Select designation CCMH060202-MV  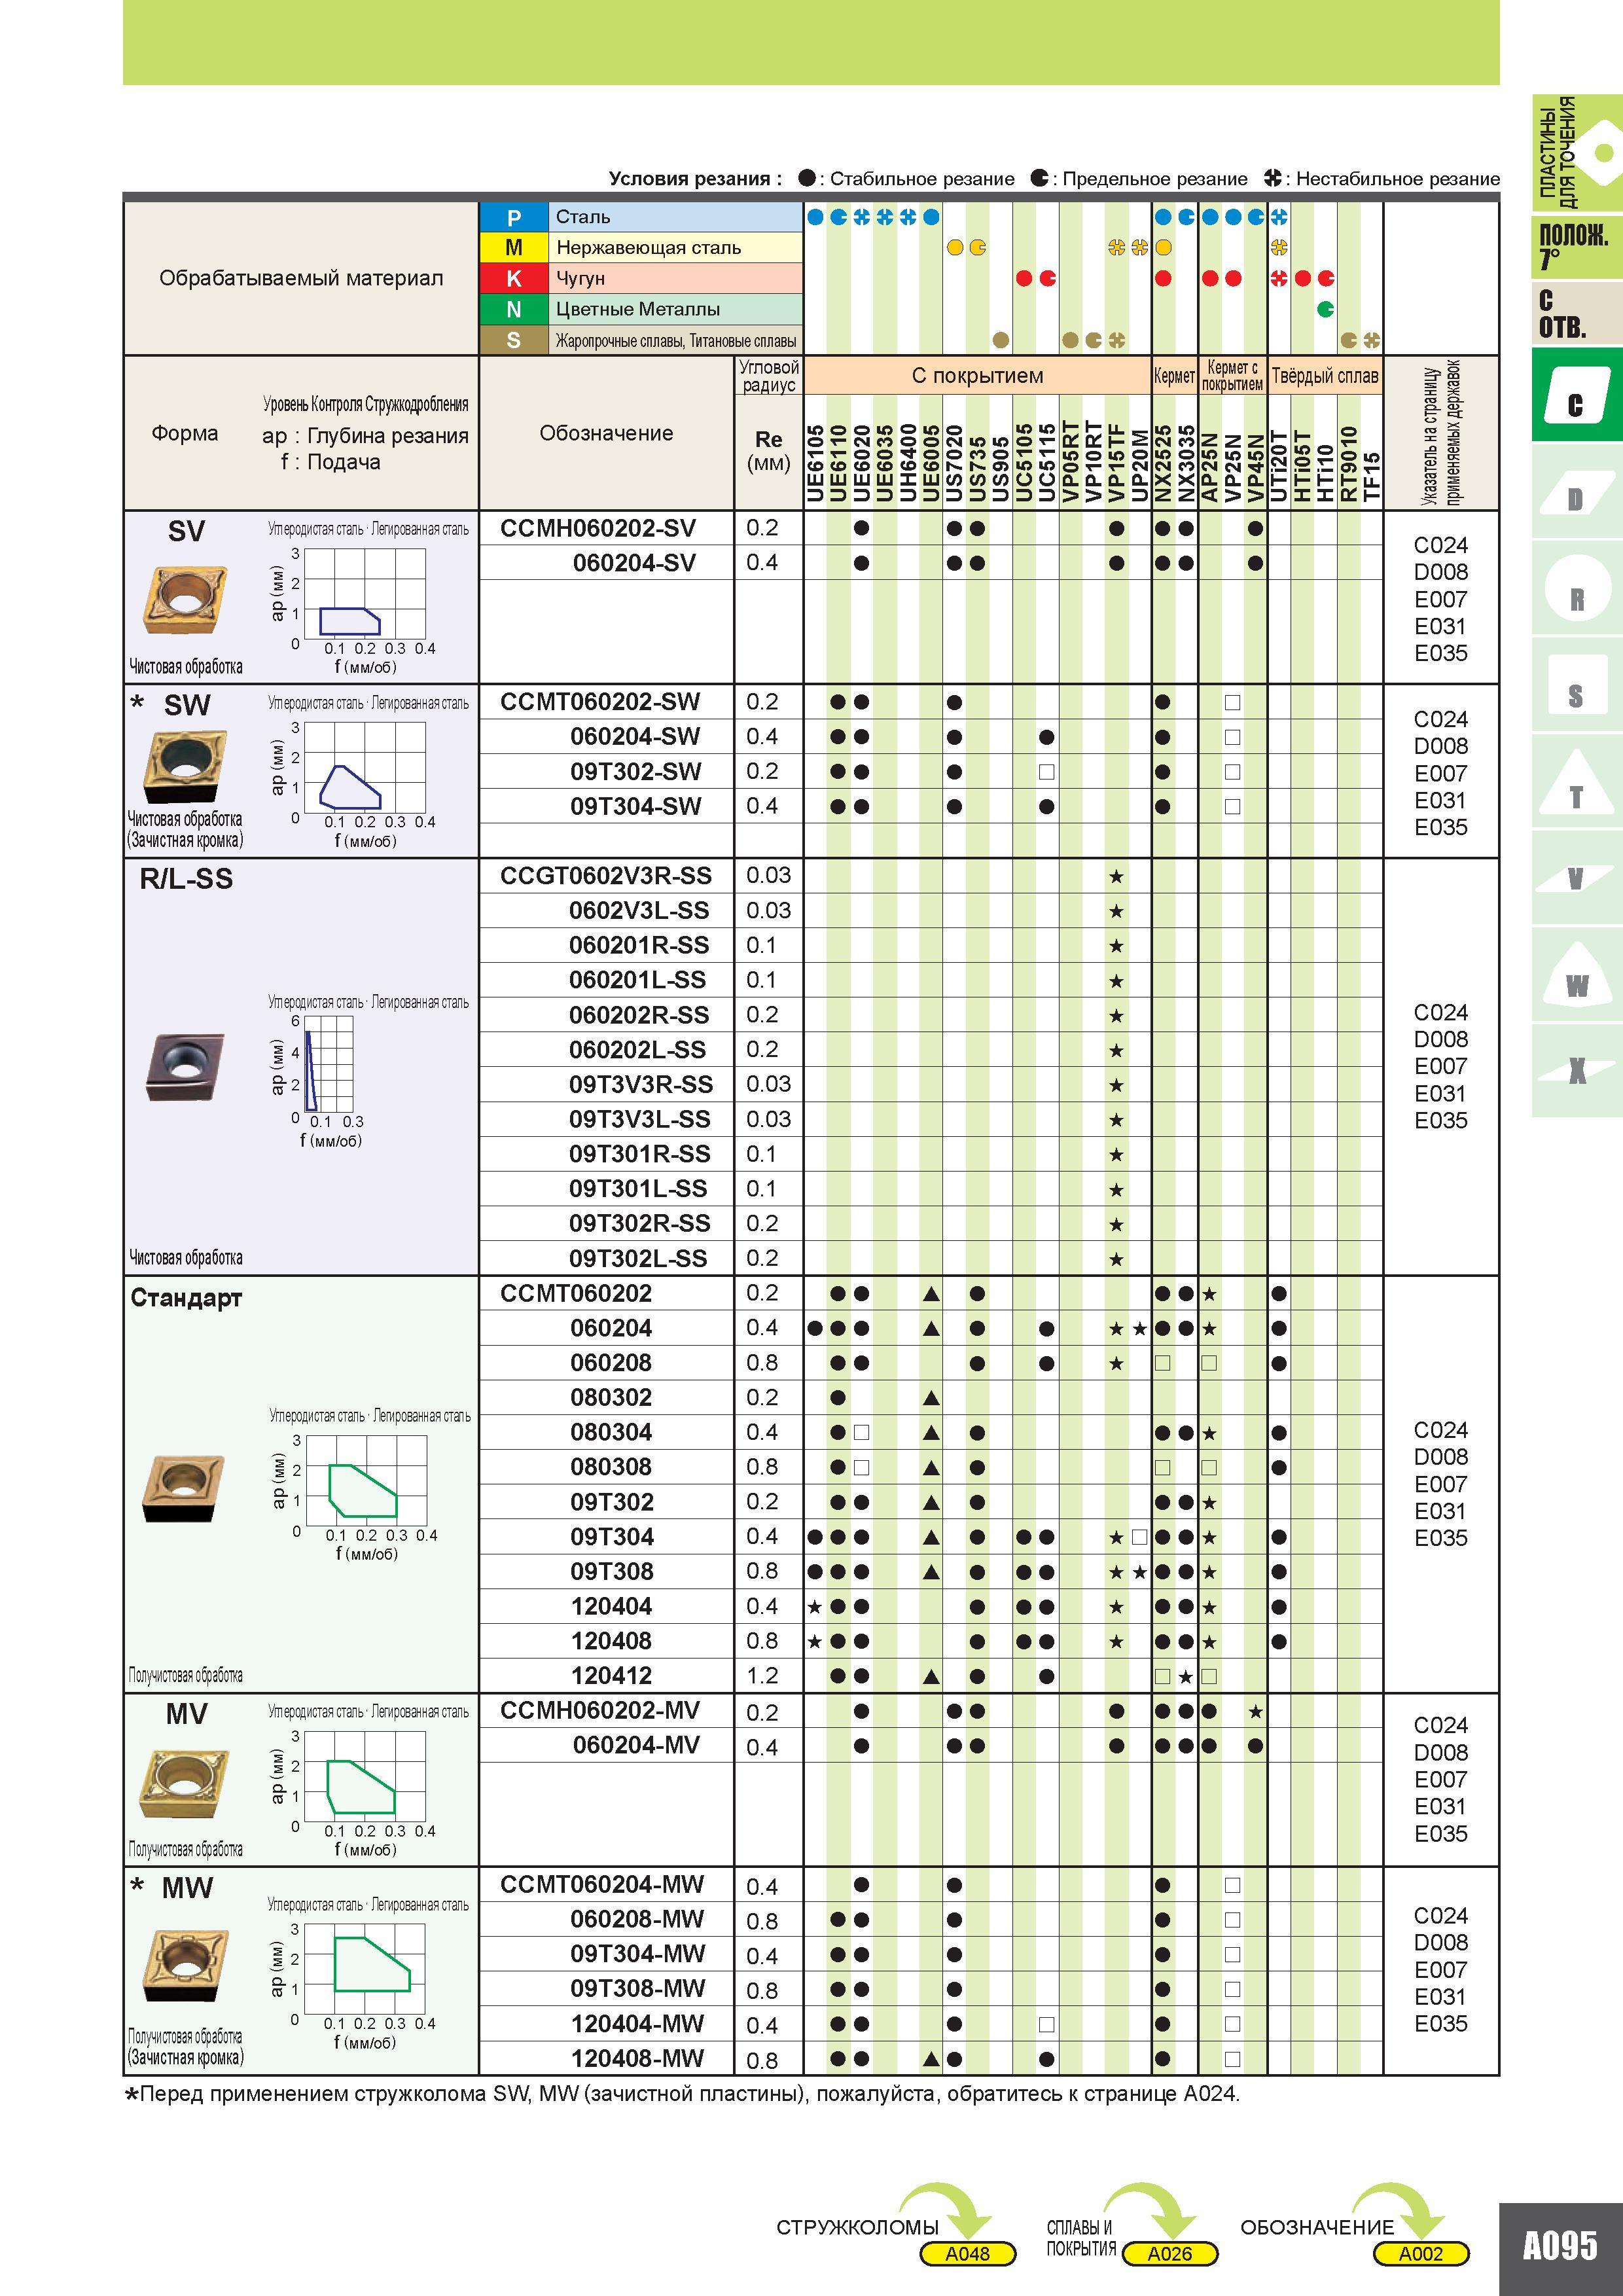pyautogui.click(x=600, y=1710)
